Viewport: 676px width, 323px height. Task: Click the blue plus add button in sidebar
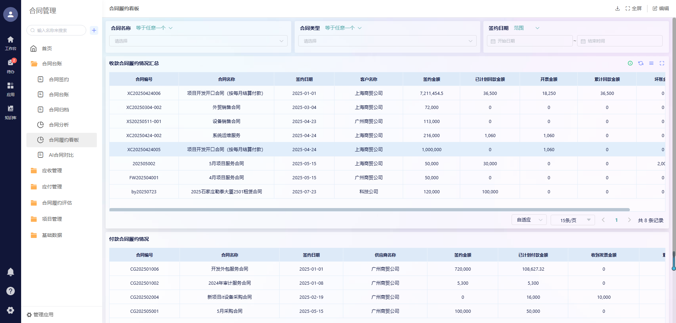point(94,30)
